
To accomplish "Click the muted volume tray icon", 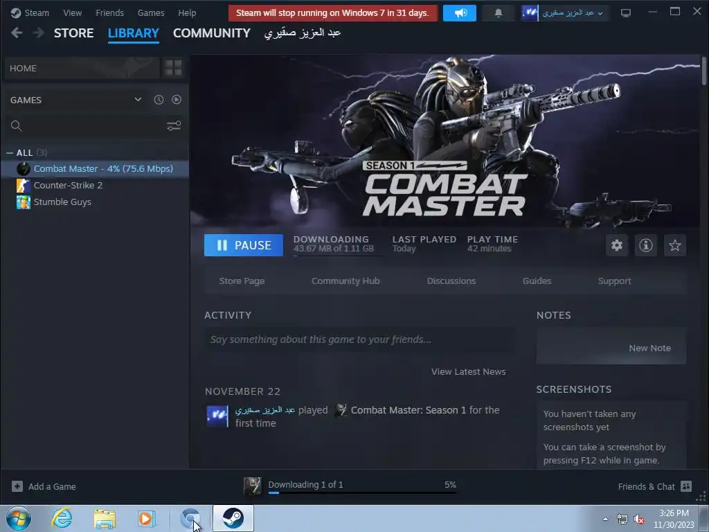I will (x=639, y=519).
